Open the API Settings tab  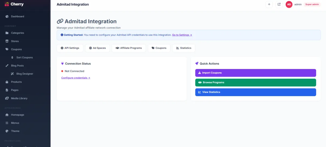tap(70, 48)
